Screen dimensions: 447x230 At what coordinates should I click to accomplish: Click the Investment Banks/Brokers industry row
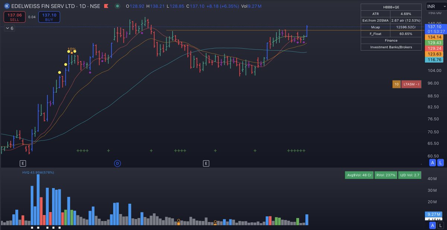pyautogui.click(x=391, y=47)
